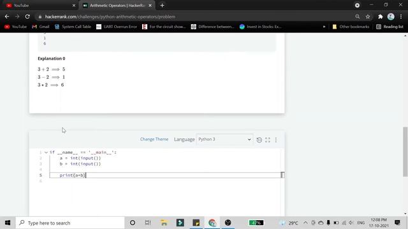Viewport: 408px width, 229px height.
Task: Open Cortana circle icon on taskbar
Action: click(133, 223)
